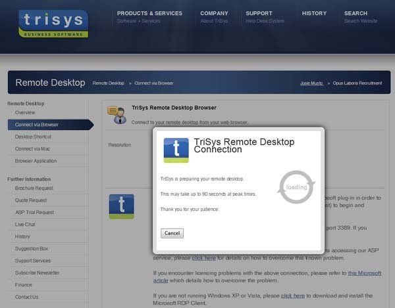
Task: Cancel the remote desktop connection
Action: click(x=172, y=233)
